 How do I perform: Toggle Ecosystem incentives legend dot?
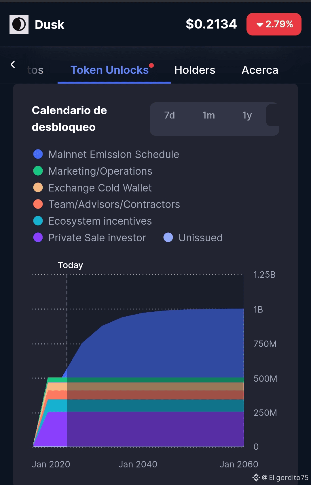[x=38, y=221]
